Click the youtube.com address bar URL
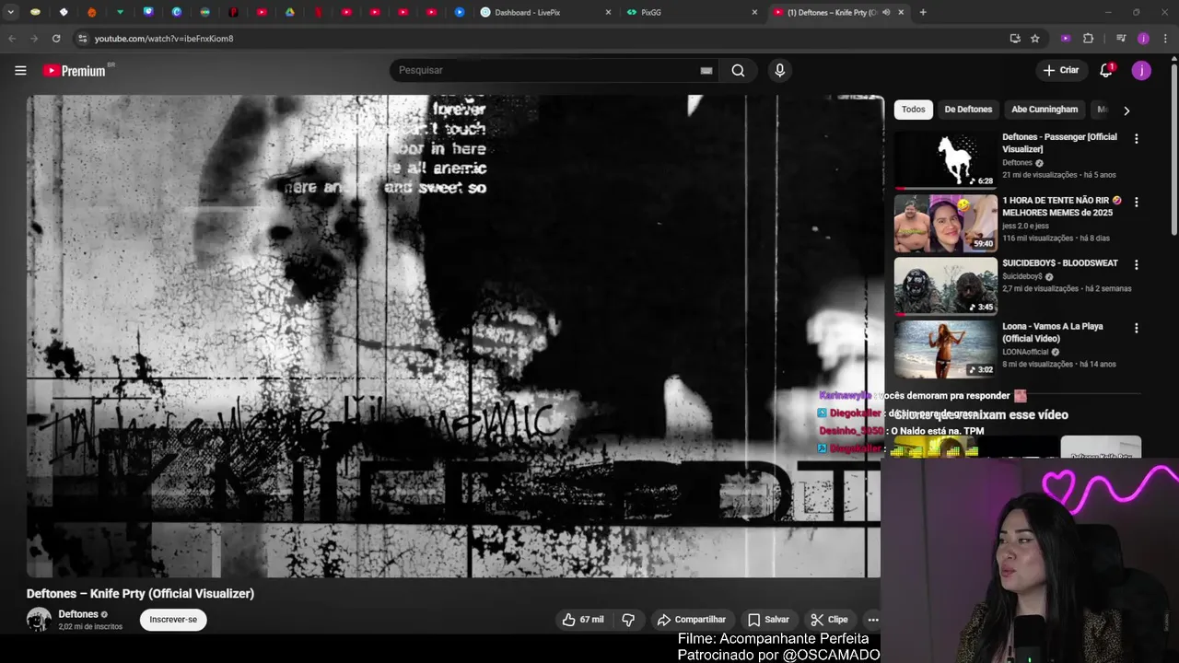Image resolution: width=1179 pixels, height=663 pixels. [164, 39]
